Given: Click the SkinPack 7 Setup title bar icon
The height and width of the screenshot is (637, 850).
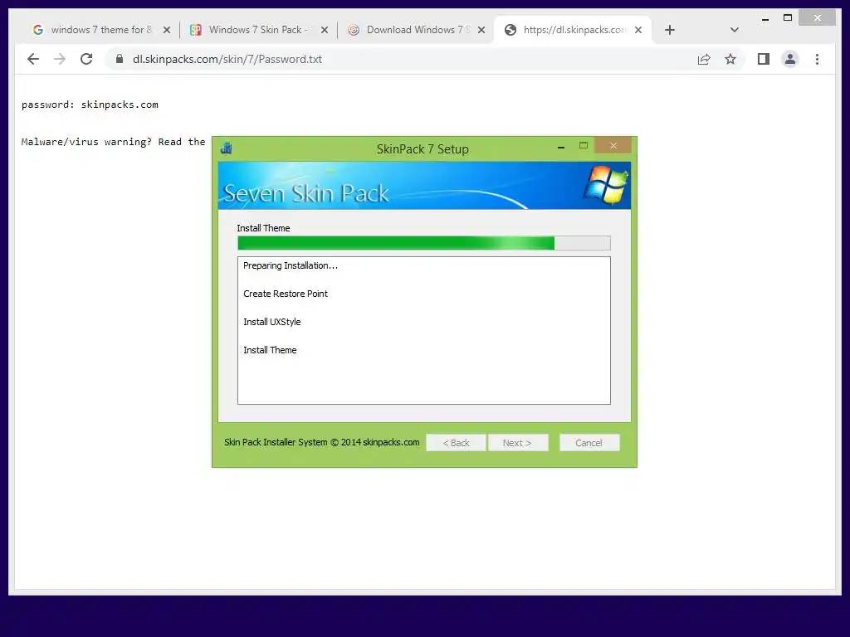Looking at the screenshot, I should click(227, 148).
